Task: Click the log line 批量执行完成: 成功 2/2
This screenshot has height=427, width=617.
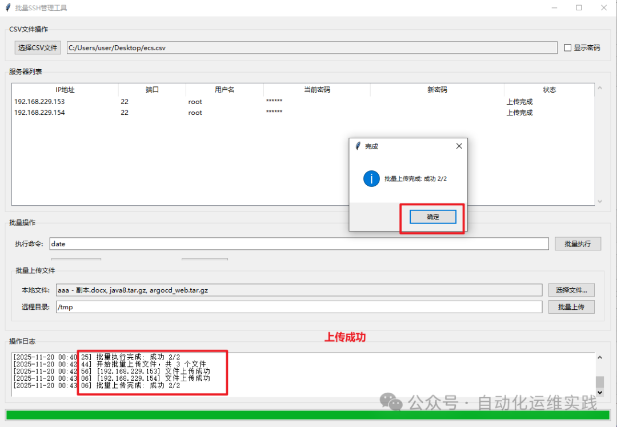Action: [x=97, y=357]
